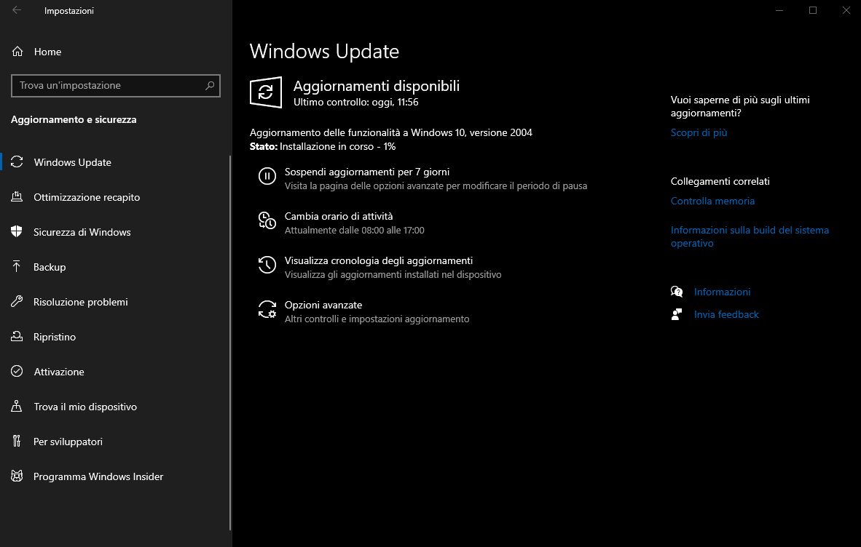Open Cambia orario di attività
Viewport: 861px width, 547px height.
(339, 216)
